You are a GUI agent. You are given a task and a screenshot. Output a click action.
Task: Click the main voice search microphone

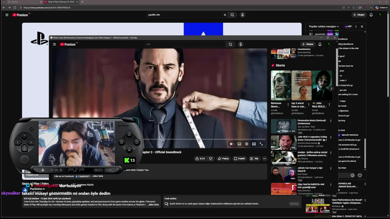(x=243, y=15)
